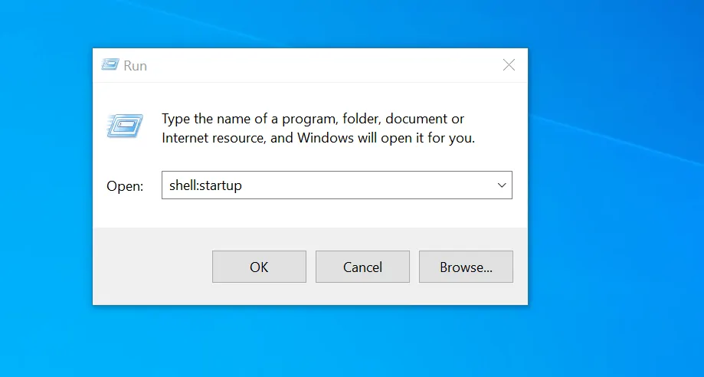The image size is (704, 377).
Task: Click the "Run" title text
Action: [136, 66]
